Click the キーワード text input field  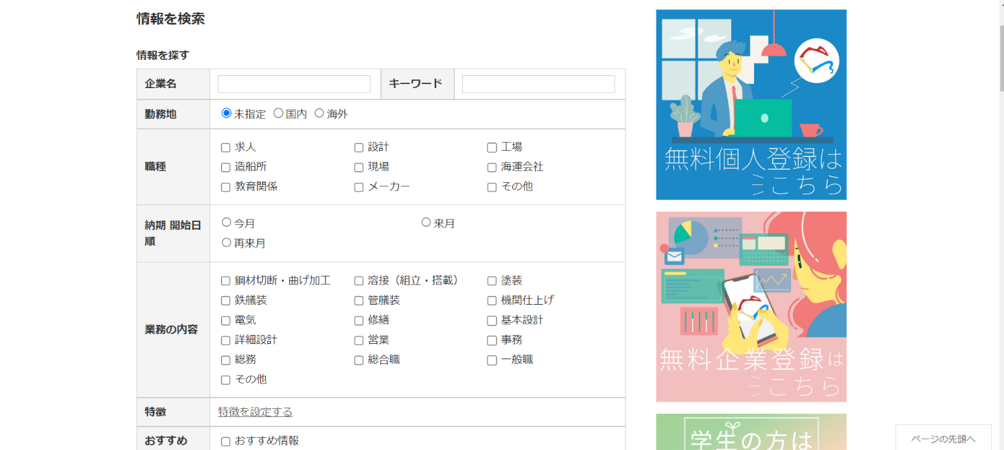click(x=538, y=84)
